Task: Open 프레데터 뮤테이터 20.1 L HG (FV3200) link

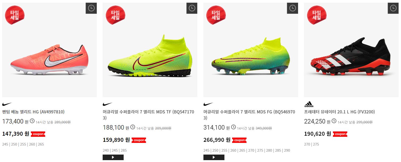Action: click(340, 112)
